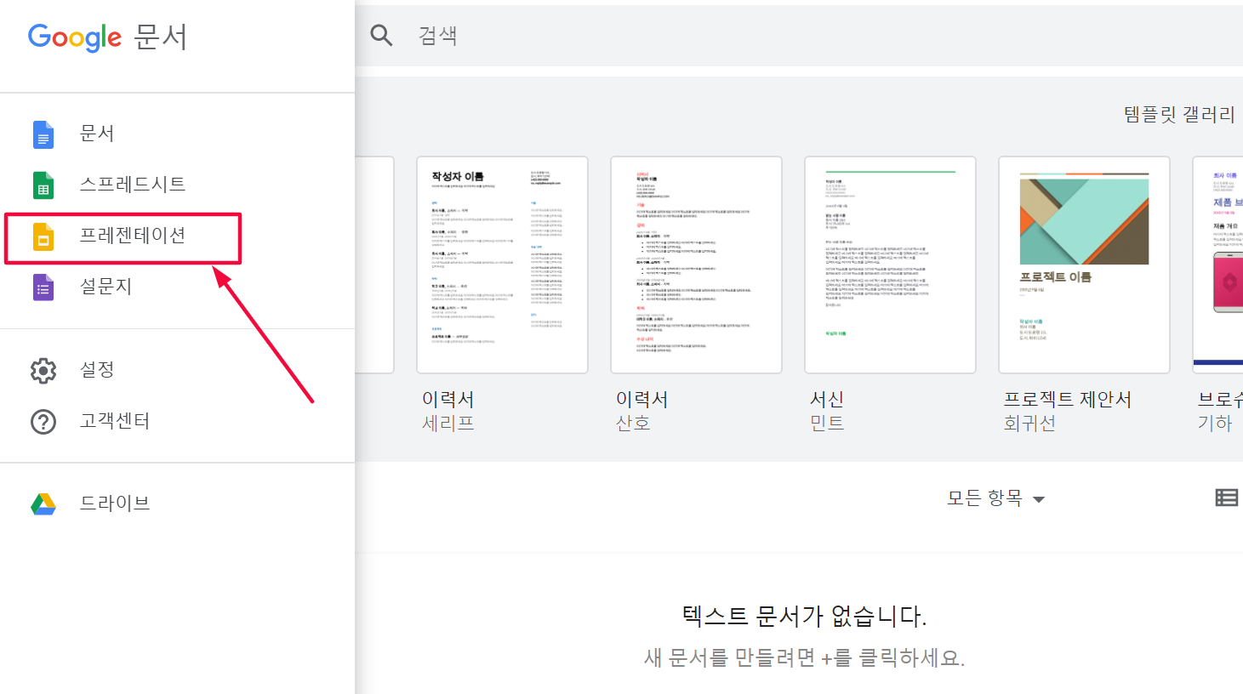Open the 이력서 세리프 template
The width and height of the screenshot is (1243, 694).
502,264
